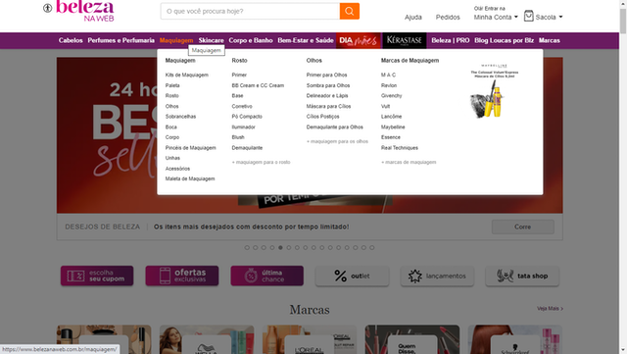Click the Ajuda link
The width and height of the screenshot is (627, 354).
tap(413, 18)
